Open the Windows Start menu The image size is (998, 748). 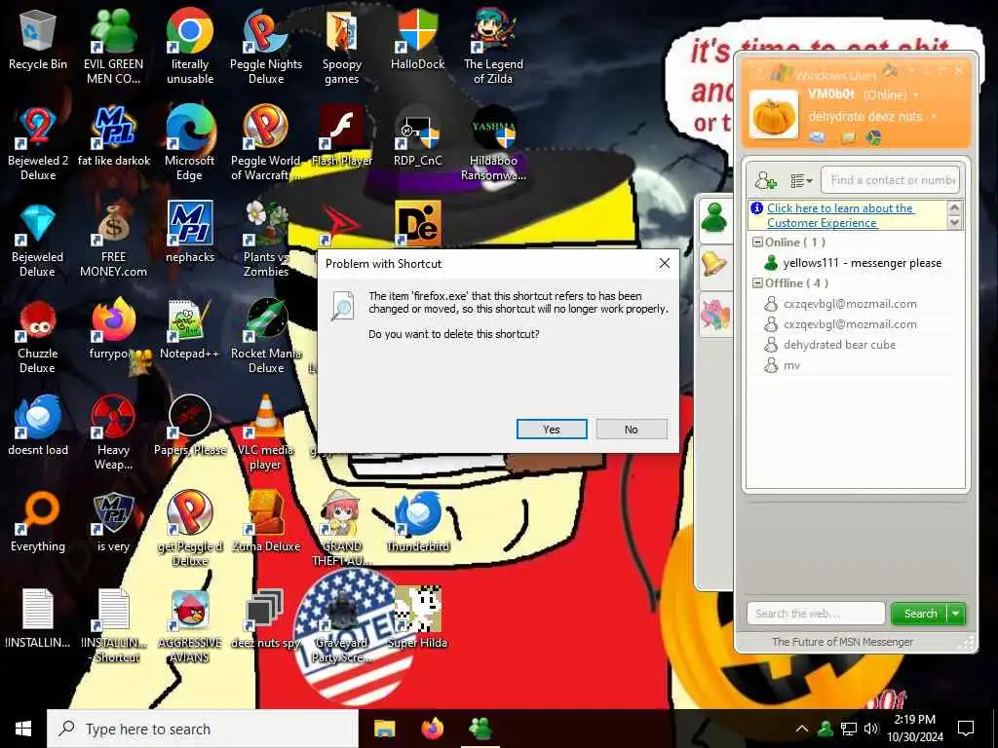click(x=23, y=729)
